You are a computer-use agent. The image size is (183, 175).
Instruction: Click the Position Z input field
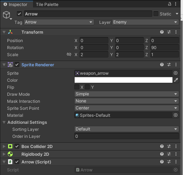(x=165, y=40)
